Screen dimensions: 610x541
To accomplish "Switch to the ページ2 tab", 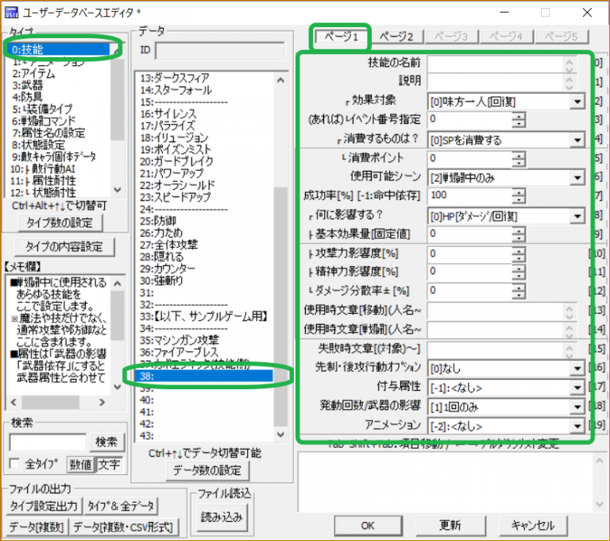I will click(x=396, y=37).
